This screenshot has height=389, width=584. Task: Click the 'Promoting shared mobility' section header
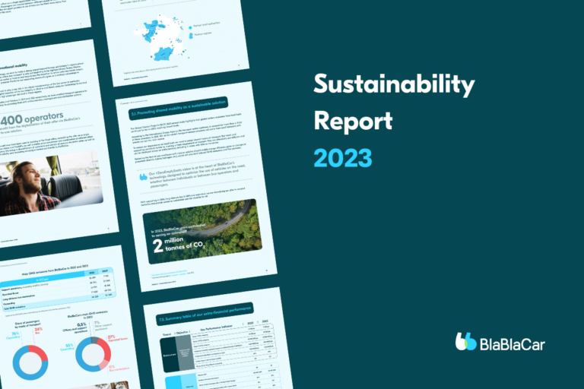178,108
